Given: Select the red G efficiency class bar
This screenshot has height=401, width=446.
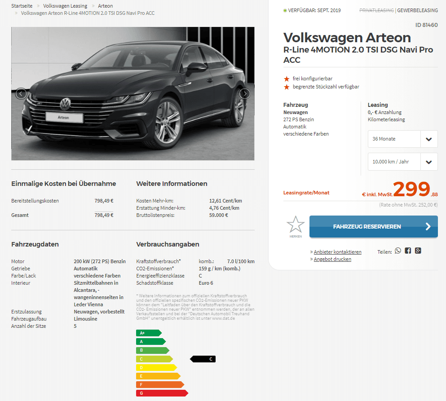Looking at the screenshot, I should [162, 393].
